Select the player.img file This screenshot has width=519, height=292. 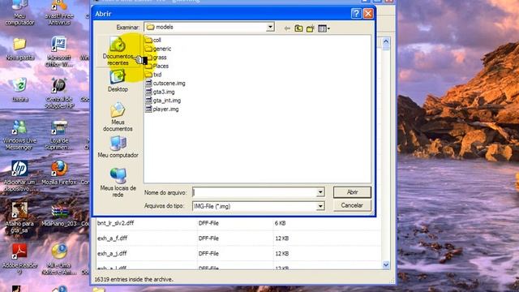(x=162, y=109)
